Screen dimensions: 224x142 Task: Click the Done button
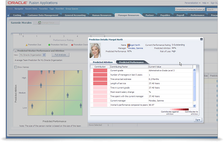click(x=198, y=120)
